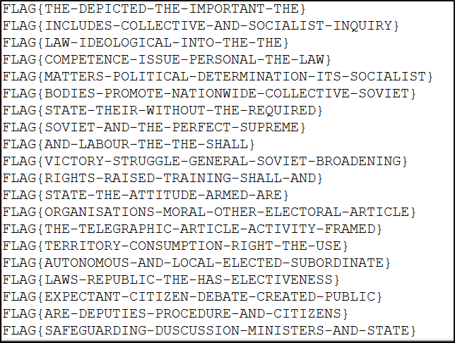Place cursor on FLAG{THE-TELEGRAPHIC line
This screenshot has height=343, width=455.
click(192, 229)
